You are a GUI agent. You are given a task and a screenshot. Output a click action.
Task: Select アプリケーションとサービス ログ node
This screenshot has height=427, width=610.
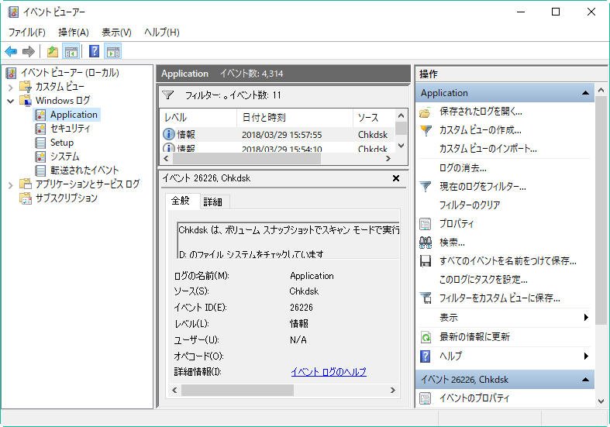point(88,184)
